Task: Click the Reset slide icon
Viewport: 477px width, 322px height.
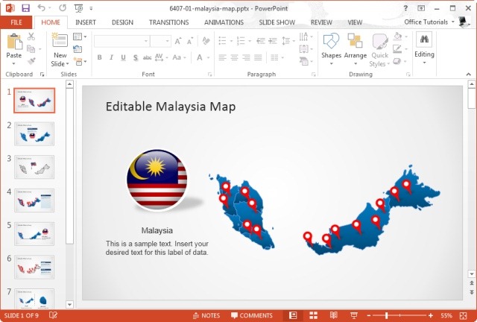Action: (78, 49)
